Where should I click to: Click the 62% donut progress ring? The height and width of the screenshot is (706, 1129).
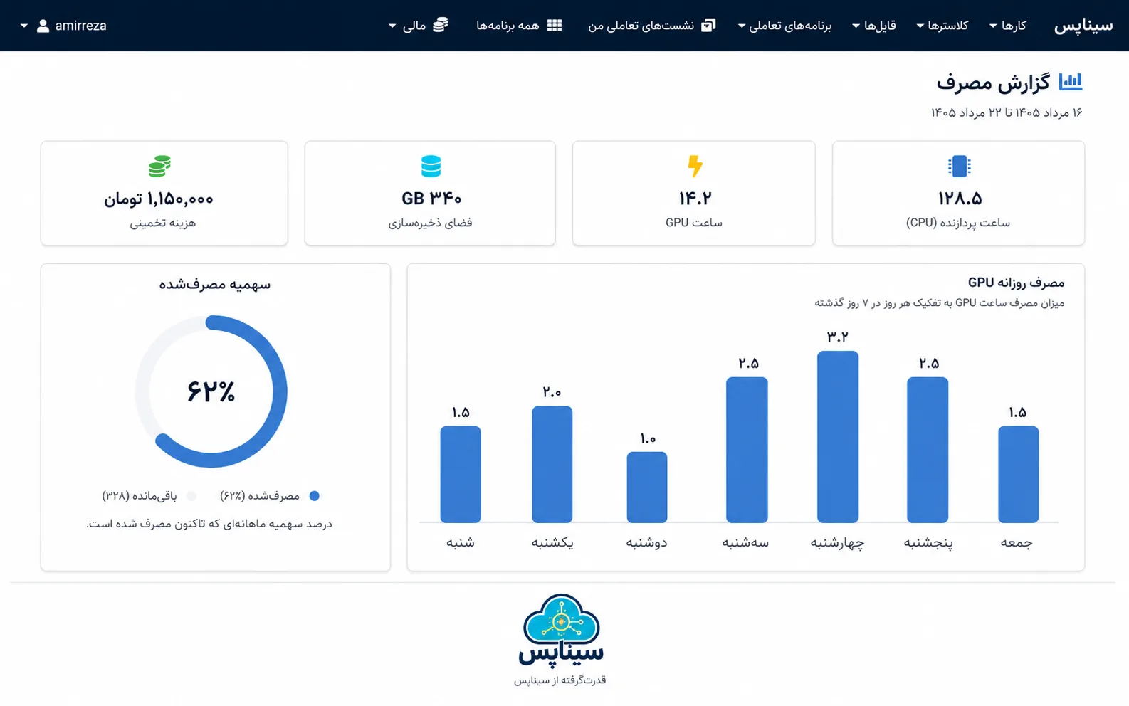(x=211, y=391)
